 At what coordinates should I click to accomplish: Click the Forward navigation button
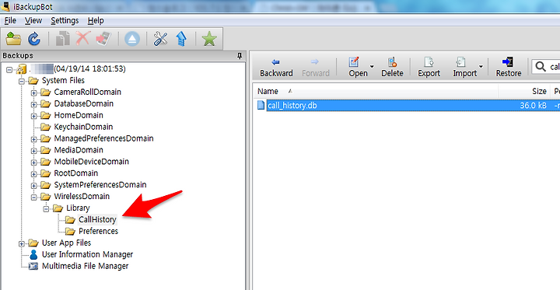pyautogui.click(x=315, y=68)
